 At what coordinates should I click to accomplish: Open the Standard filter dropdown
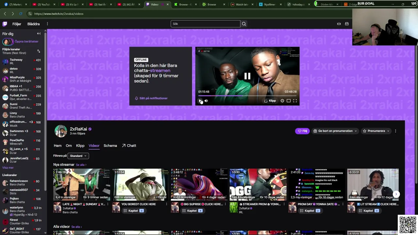(x=78, y=156)
